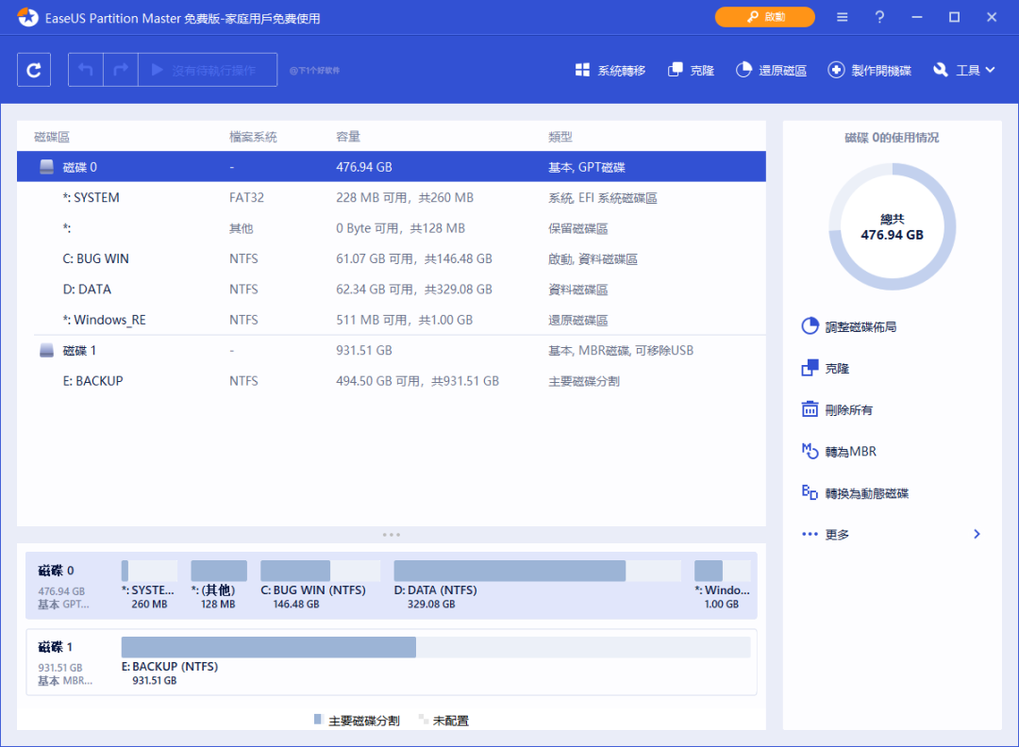Screen dimensions: 1019x747
Task: Select 轉換為動態磁碟 convert option
Action: coord(810,492)
